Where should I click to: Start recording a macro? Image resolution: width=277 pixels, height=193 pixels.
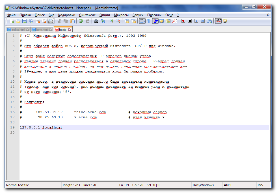[183, 21]
